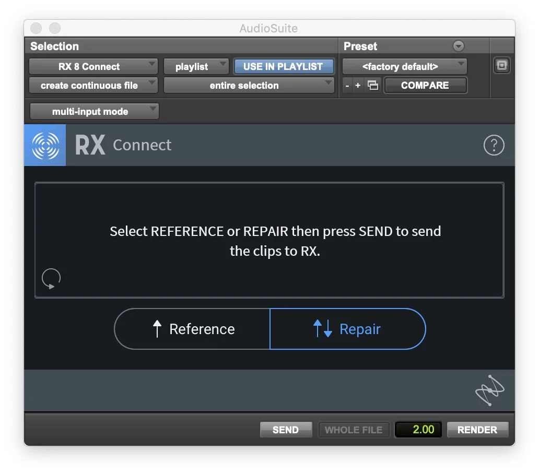
Task: Click the preset copy icon beside plus button
Action: pyautogui.click(x=373, y=85)
